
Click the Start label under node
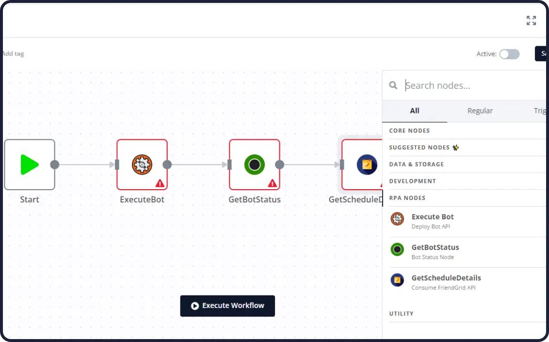pyautogui.click(x=30, y=199)
